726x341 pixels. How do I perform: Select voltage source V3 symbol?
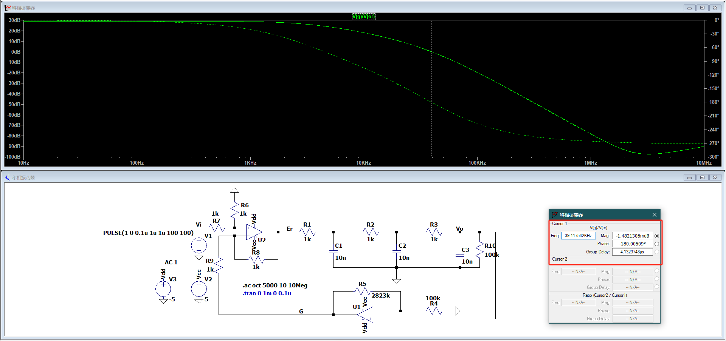point(163,289)
